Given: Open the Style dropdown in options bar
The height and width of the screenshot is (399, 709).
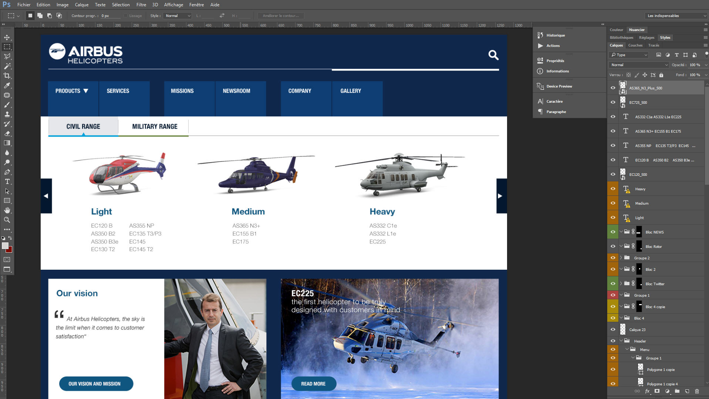Looking at the screenshot, I should pos(178,16).
